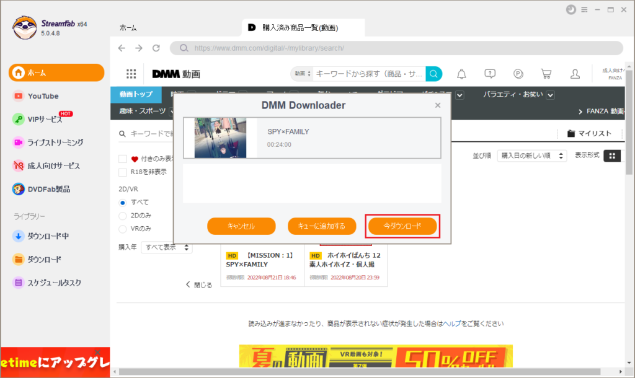Go back in the embedded browser
Viewport: 635px width, 378px height.
[122, 48]
